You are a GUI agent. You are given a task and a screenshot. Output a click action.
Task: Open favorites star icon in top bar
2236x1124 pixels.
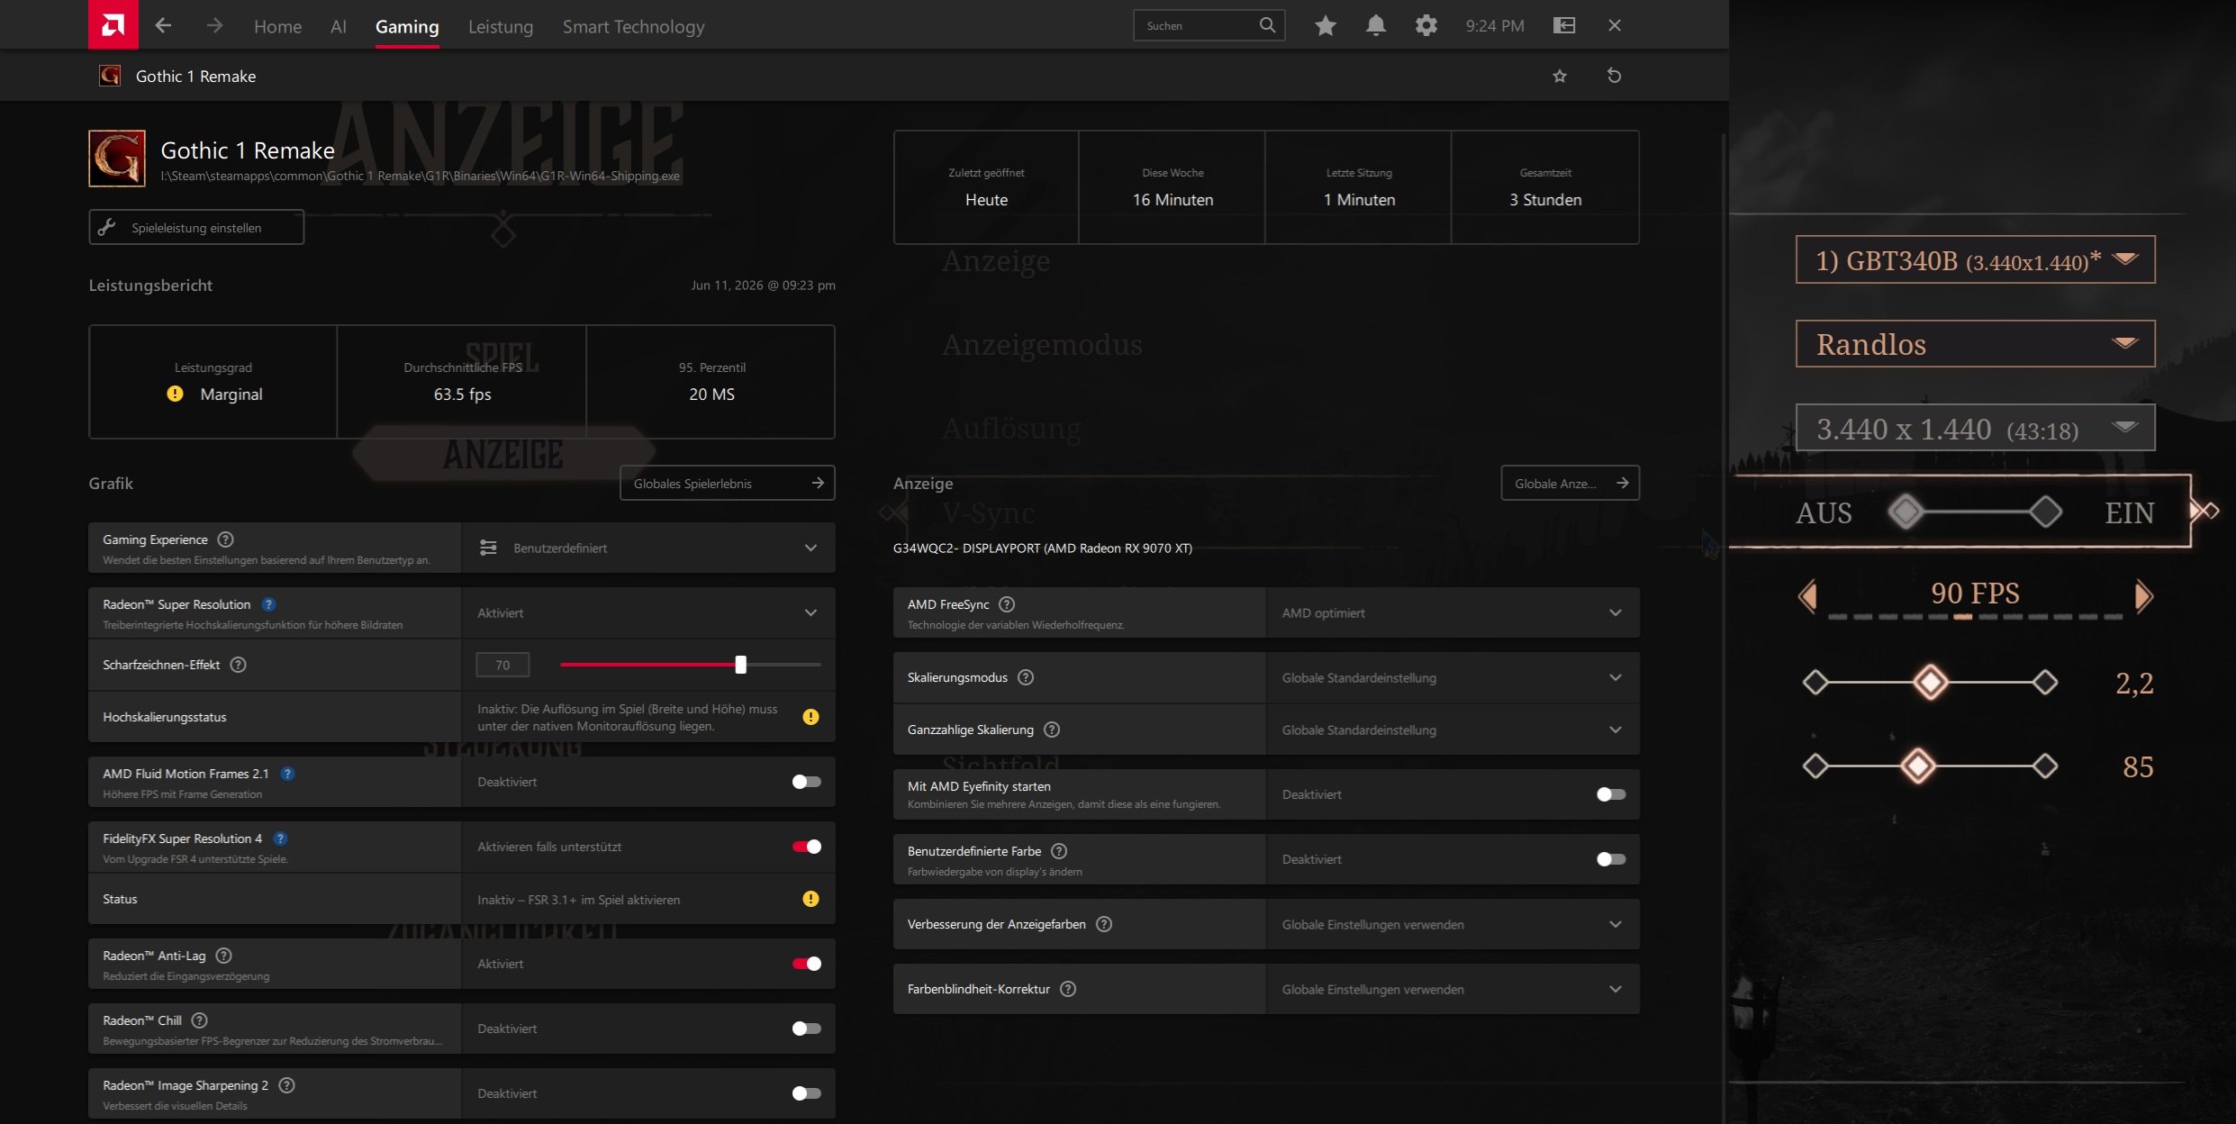(x=1325, y=25)
